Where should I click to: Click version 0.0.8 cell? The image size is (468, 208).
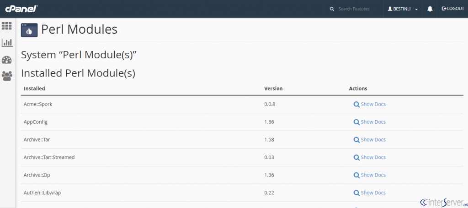pyautogui.click(x=270, y=104)
